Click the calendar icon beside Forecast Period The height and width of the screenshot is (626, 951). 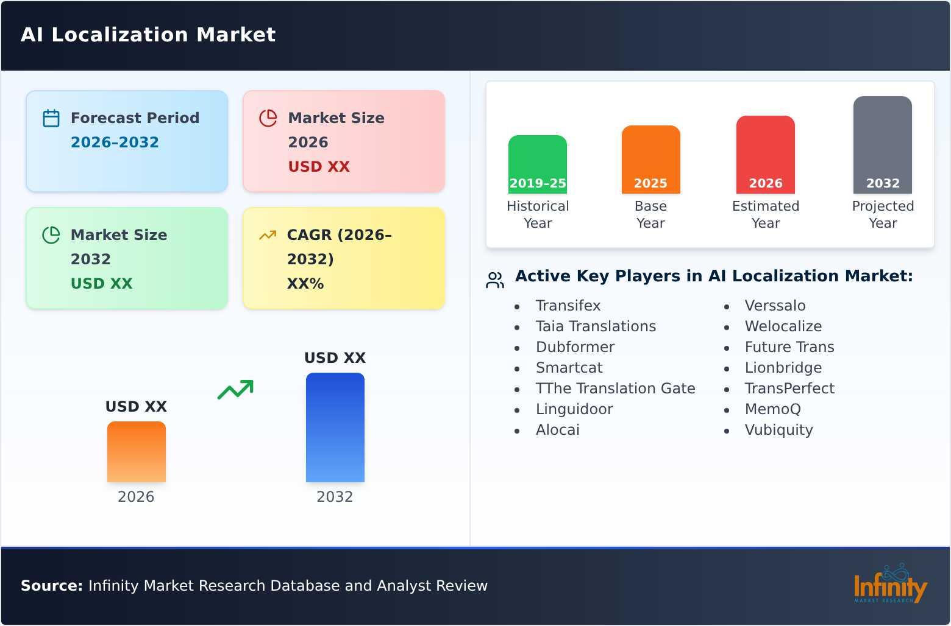point(51,118)
